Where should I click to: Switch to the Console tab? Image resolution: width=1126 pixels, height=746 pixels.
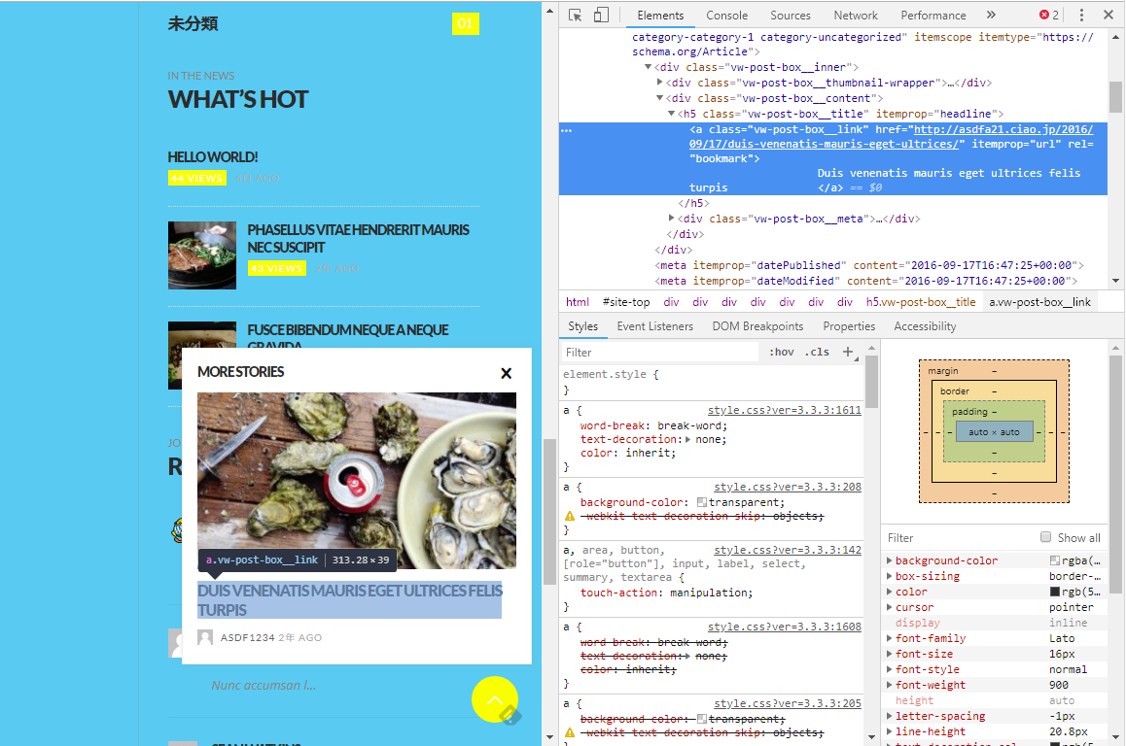(726, 15)
